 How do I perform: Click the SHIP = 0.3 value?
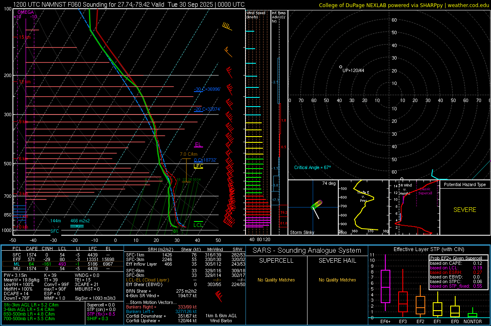click(x=97, y=319)
